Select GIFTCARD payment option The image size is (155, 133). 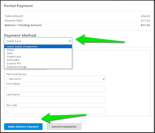(38, 60)
